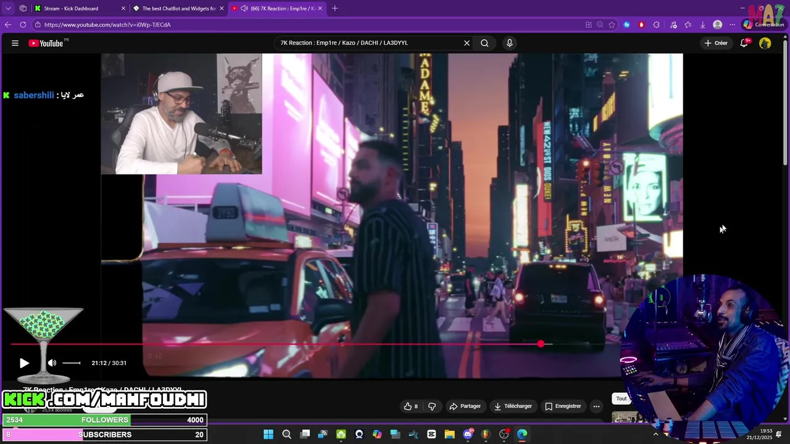Switch to The best ChatBot and Widgets tab

tap(179, 9)
